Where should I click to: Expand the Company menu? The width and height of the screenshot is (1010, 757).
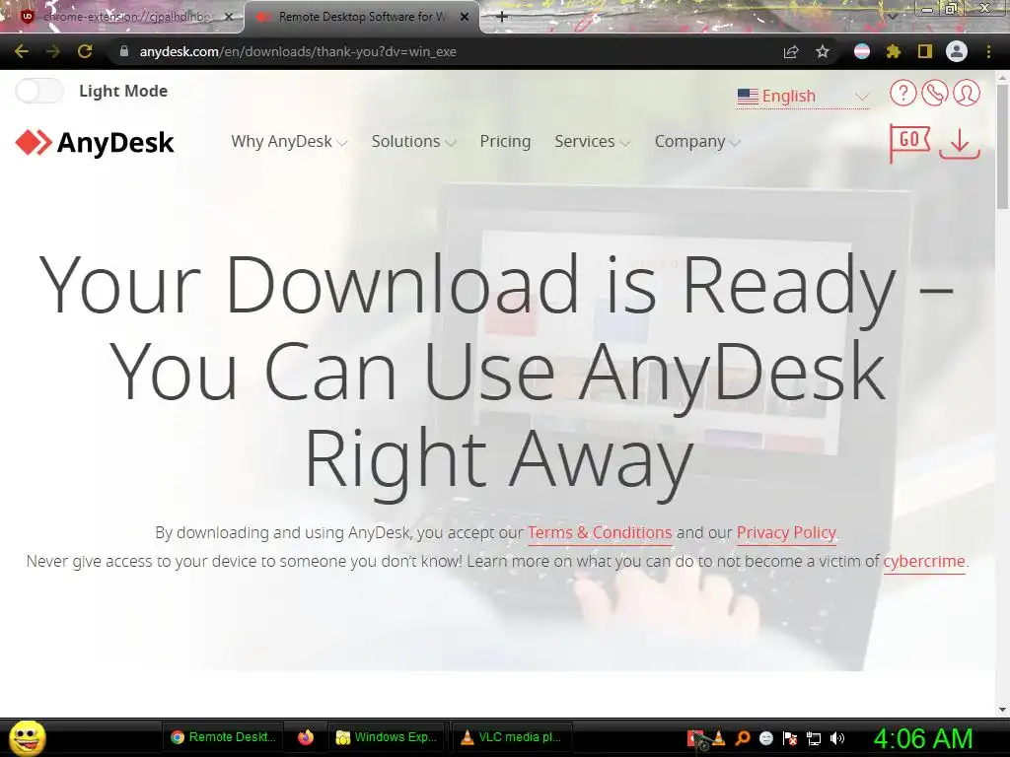(x=697, y=142)
